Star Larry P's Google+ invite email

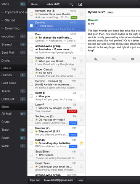pyautogui.click(x=81, y=108)
